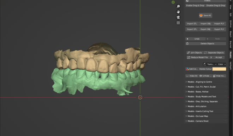This screenshot has width=233, height=136.
Task: Switch to the Edit sidebar tab
Action: (231, 14)
